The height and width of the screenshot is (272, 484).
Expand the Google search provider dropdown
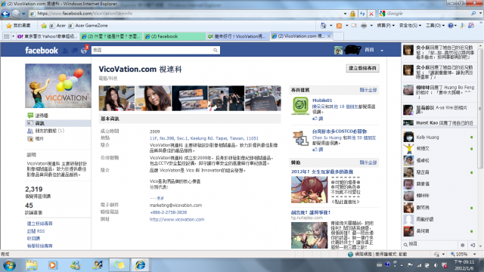[480, 14]
